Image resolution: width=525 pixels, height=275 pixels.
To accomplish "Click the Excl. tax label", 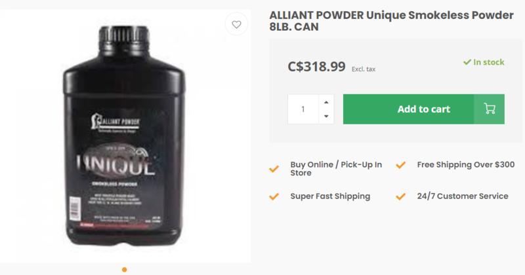I will pos(364,69).
